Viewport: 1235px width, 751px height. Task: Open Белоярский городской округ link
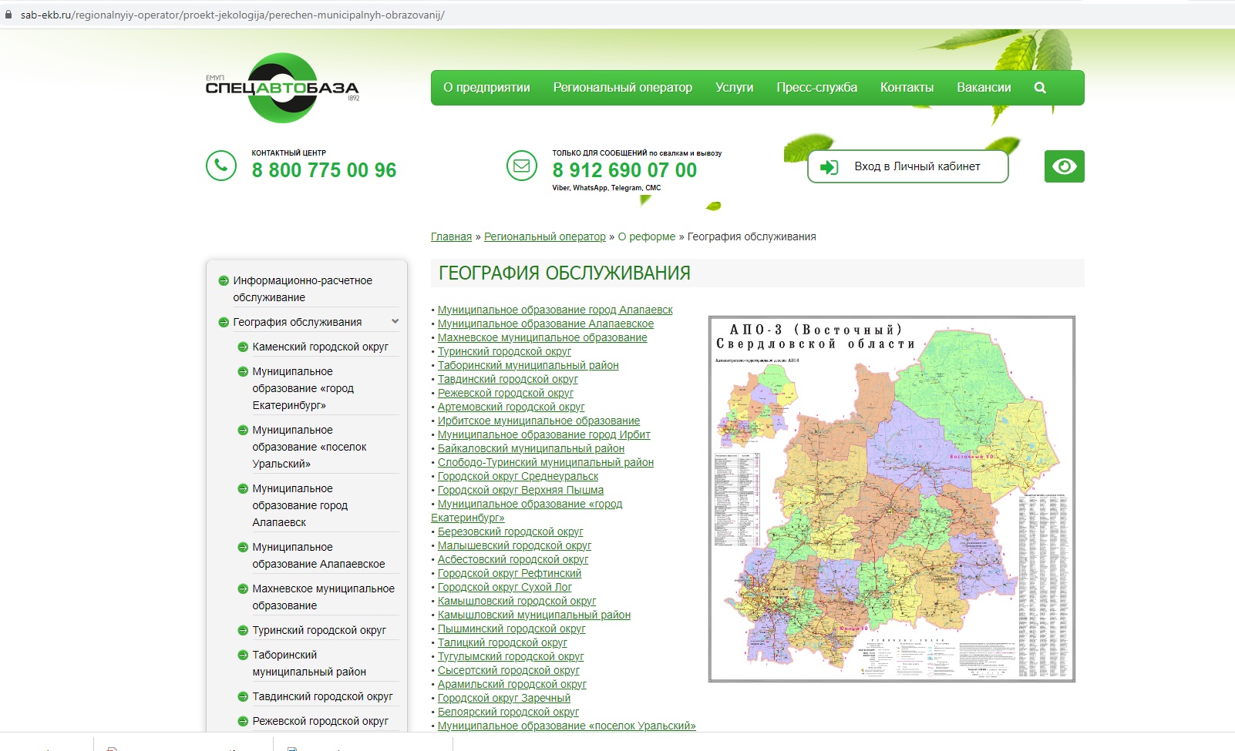(x=508, y=712)
